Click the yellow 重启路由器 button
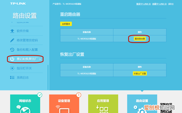The image size is (182, 113). pyautogui.click(x=140, y=39)
